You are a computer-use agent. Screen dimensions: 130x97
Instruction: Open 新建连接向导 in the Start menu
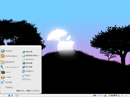pyautogui.click(x=8, y=62)
